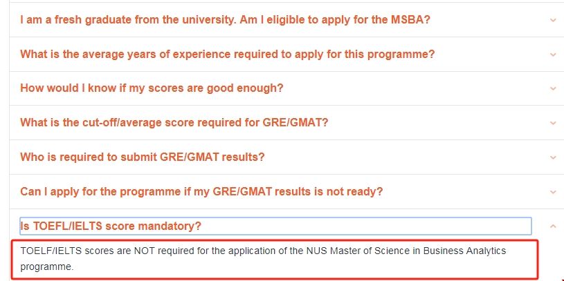Expand the average years of experience chevron
The image size is (564, 281).
coord(552,55)
